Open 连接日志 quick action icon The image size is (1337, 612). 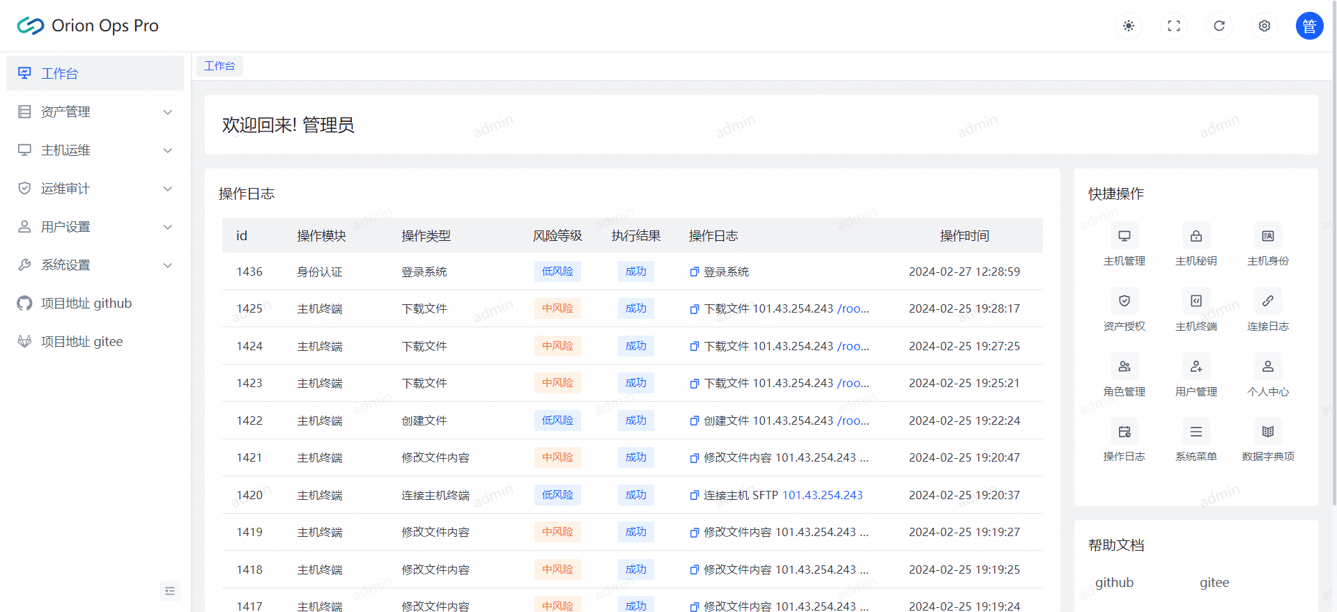click(1267, 301)
